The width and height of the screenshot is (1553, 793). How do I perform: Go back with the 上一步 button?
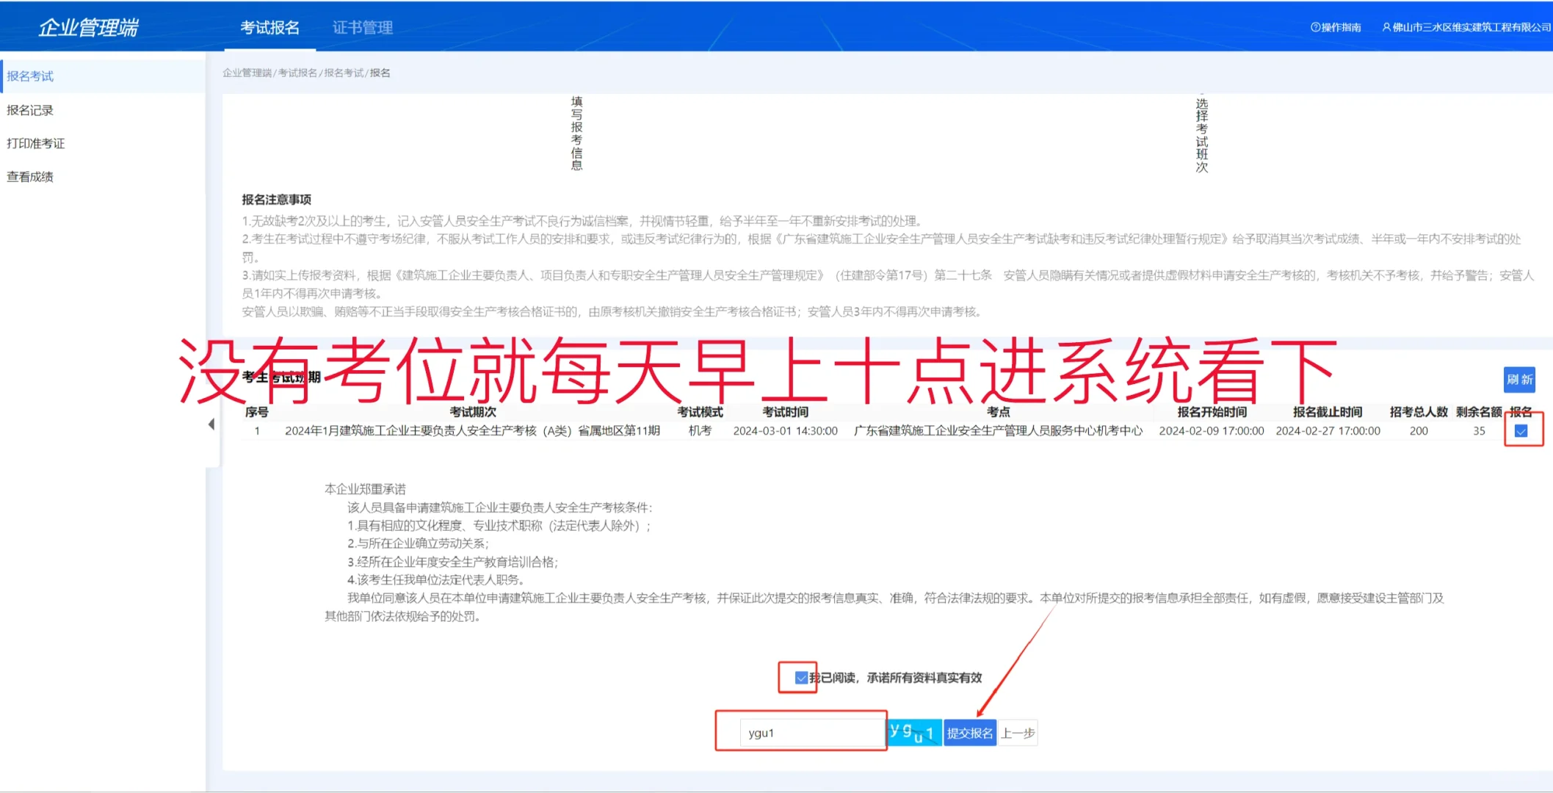(x=1018, y=733)
